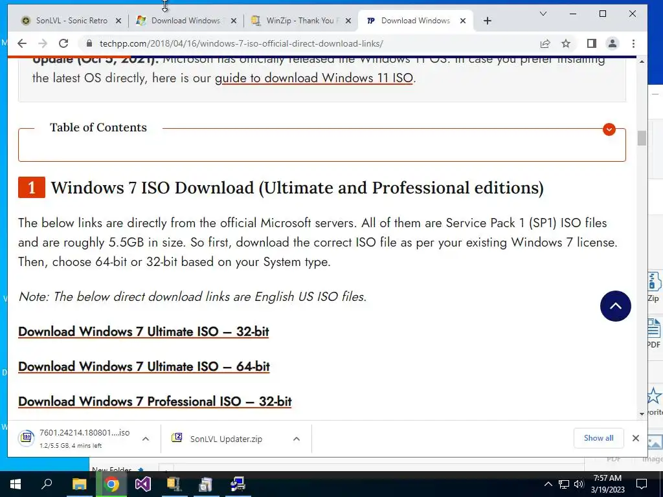Open the Chrome side panel
663x497 pixels.
coord(592,43)
